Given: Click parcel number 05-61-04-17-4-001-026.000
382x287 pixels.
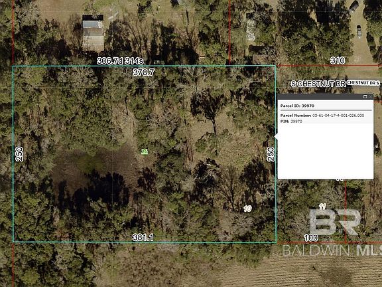Looking at the screenshot, I should click(x=338, y=116).
